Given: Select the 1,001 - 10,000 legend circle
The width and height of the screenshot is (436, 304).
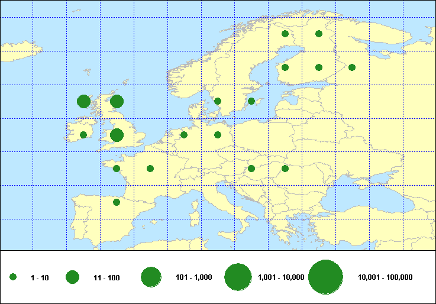Looking at the screenshot, I should [x=238, y=277].
